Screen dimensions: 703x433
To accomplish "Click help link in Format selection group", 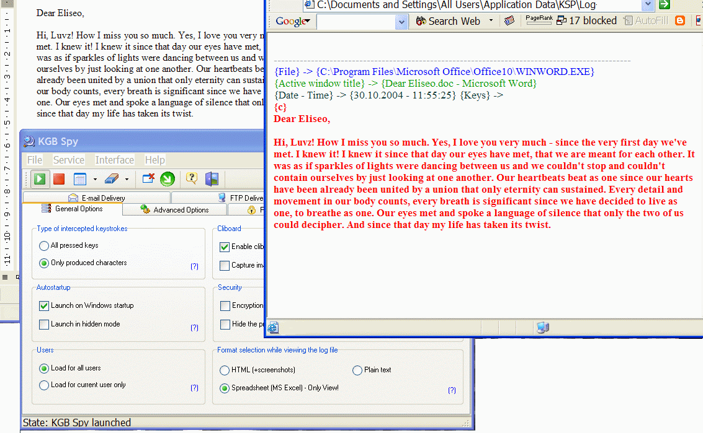I will [452, 390].
